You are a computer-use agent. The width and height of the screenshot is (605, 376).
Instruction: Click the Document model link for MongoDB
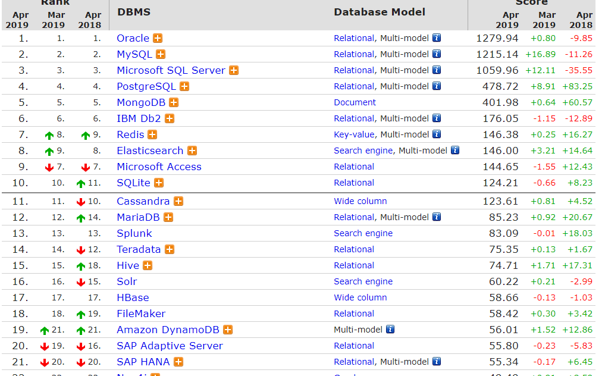pyautogui.click(x=355, y=102)
